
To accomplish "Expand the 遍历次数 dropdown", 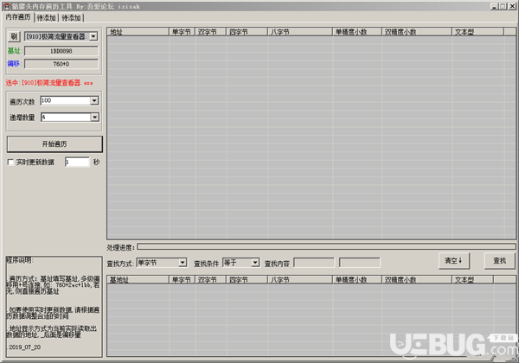I will click(x=94, y=100).
